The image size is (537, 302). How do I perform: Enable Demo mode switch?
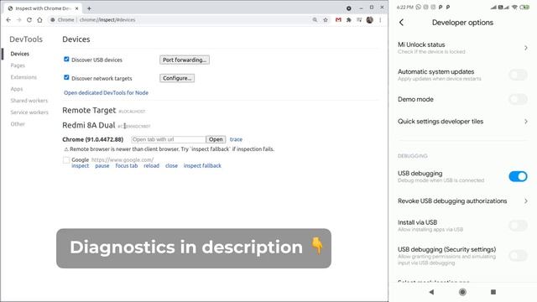point(518,99)
